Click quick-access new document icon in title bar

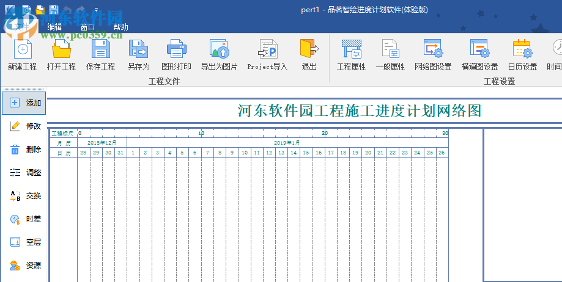(27, 10)
